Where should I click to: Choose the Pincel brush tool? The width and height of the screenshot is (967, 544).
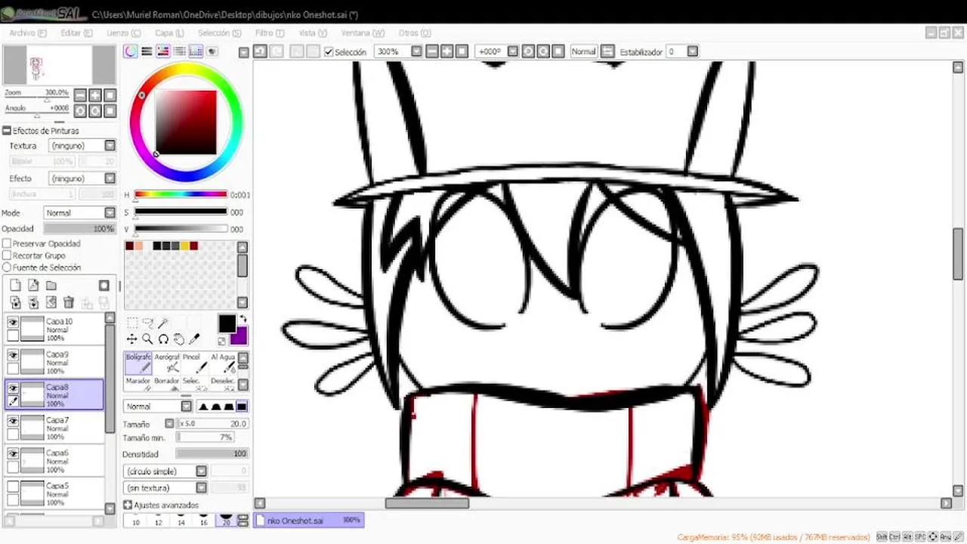click(194, 363)
